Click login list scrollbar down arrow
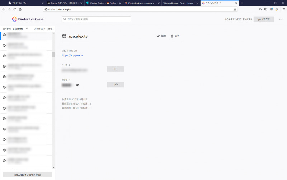287x180 pixels. 53,167
